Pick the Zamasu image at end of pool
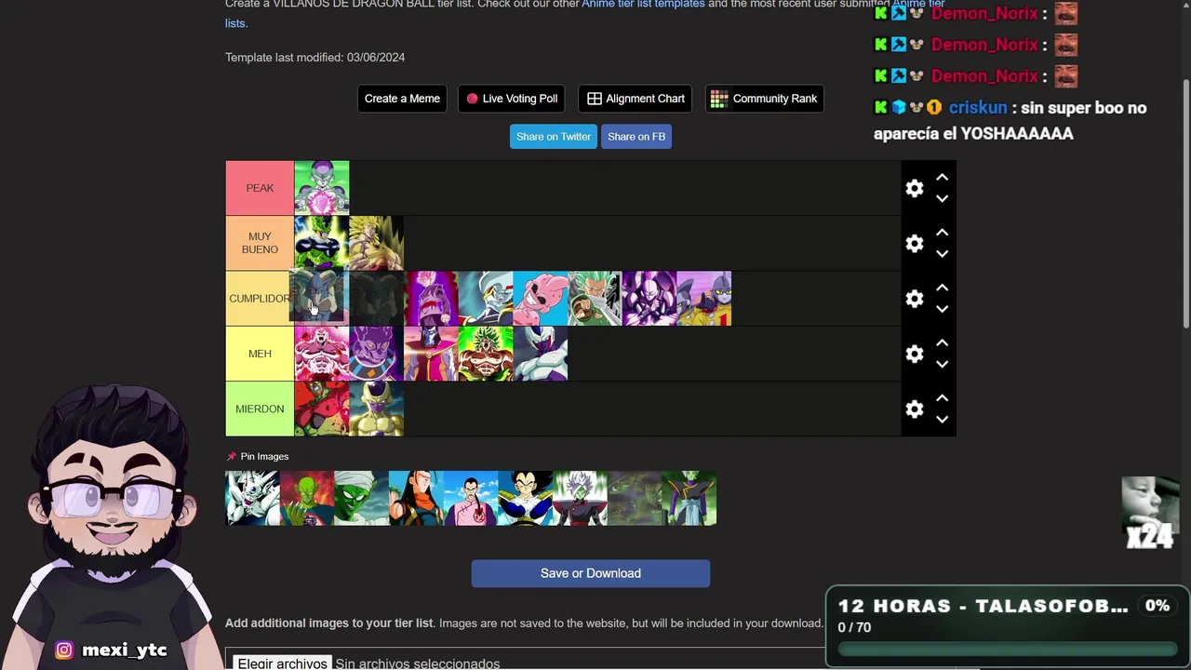Image resolution: width=1191 pixels, height=670 pixels. (x=689, y=498)
